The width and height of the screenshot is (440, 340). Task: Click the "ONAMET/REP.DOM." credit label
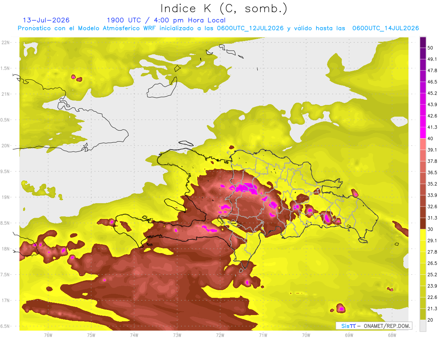[x=387, y=326]
